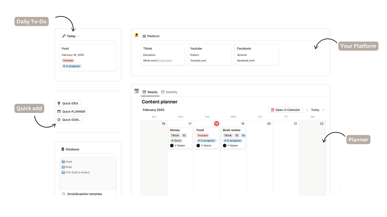387x217 pixels.
Task: Open the Facebook platform card
Action: tap(256, 54)
